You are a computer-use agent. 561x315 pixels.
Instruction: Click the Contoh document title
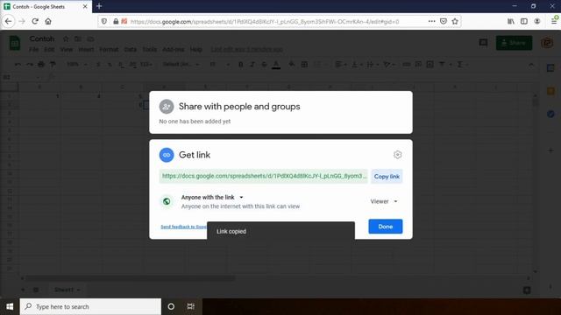point(42,38)
